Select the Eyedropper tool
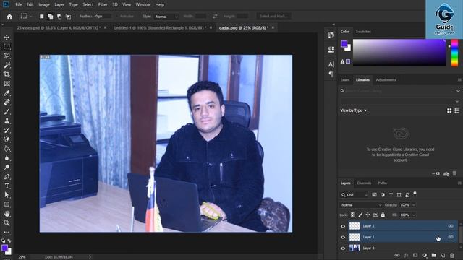 [7, 93]
